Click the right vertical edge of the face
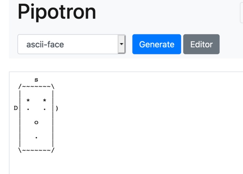The height and width of the screenshot is (174, 243). 53,119
